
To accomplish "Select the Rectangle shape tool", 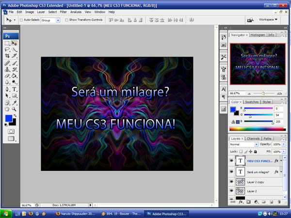I will coord(14,95).
